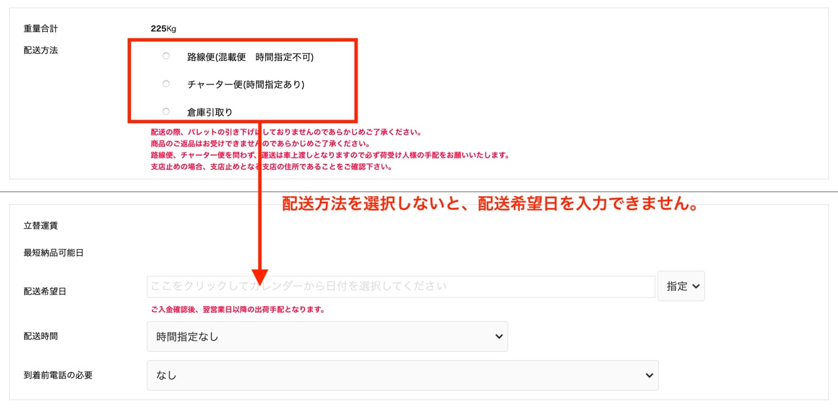
Task: Open the 指定 dropdown next to the date field
Action: point(681,286)
